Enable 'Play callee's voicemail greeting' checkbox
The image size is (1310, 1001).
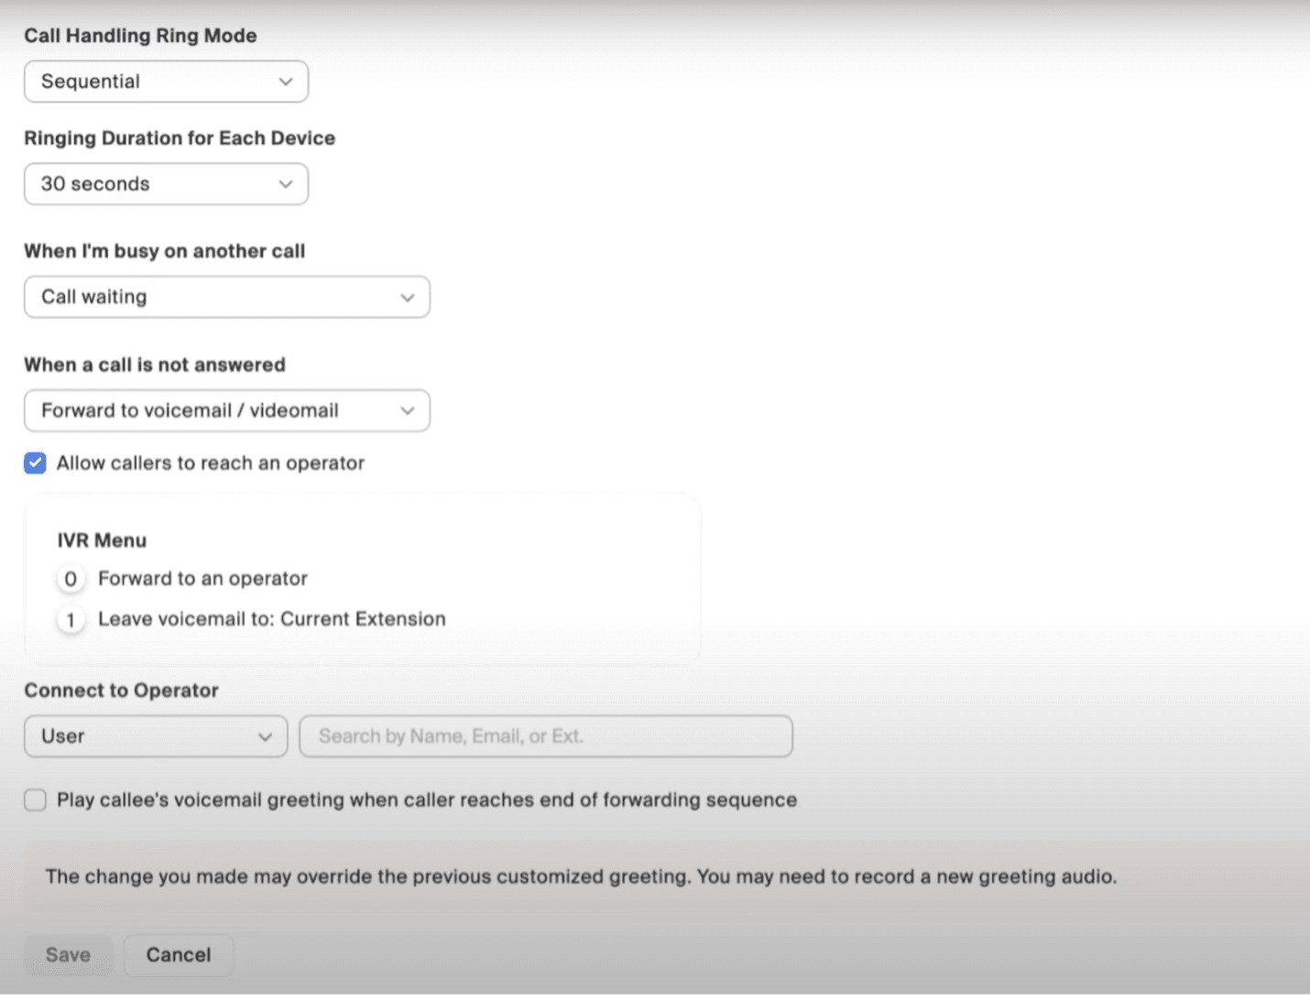pos(36,800)
